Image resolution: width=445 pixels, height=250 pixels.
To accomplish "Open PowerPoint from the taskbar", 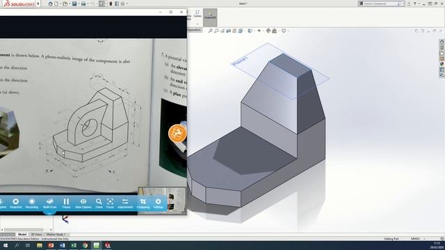I will [x=51, y=245].
